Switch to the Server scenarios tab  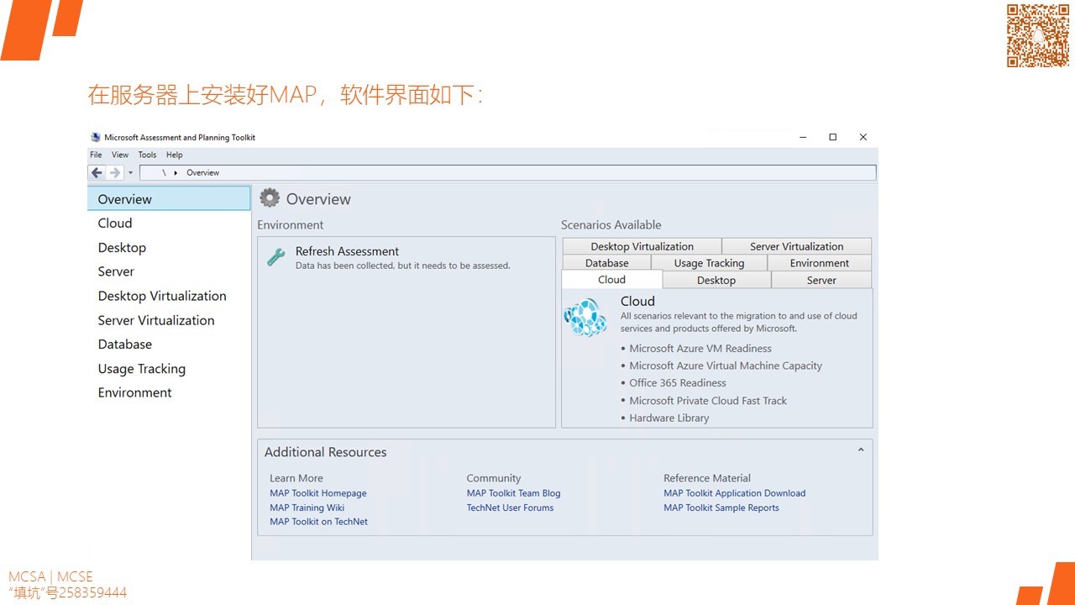click(x=821, y=280)
